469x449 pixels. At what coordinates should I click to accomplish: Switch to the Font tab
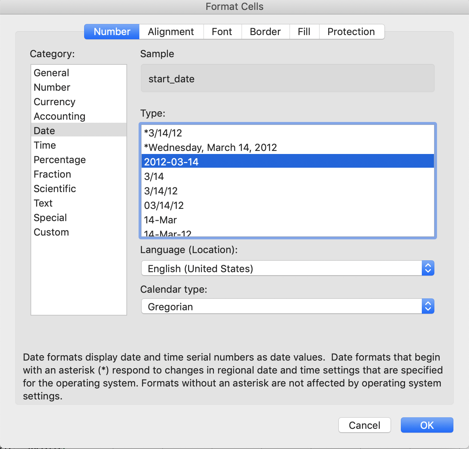pos(222,32)
